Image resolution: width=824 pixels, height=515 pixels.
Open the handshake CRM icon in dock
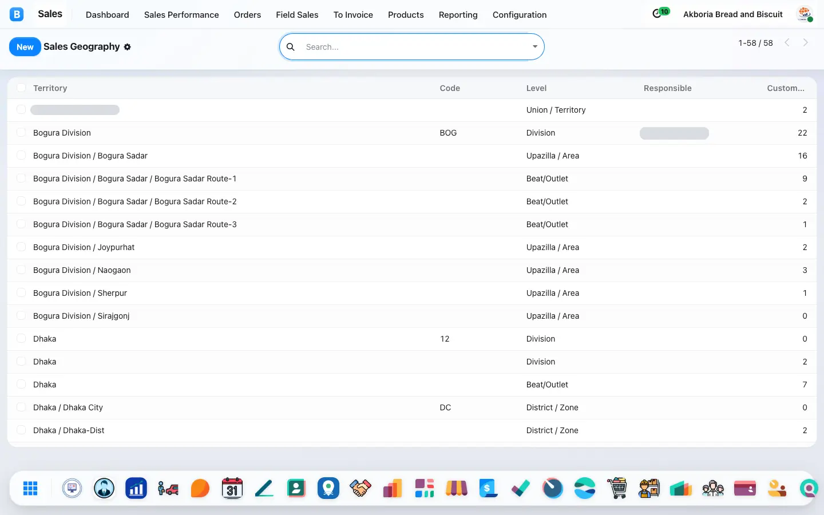coord(360,488)
